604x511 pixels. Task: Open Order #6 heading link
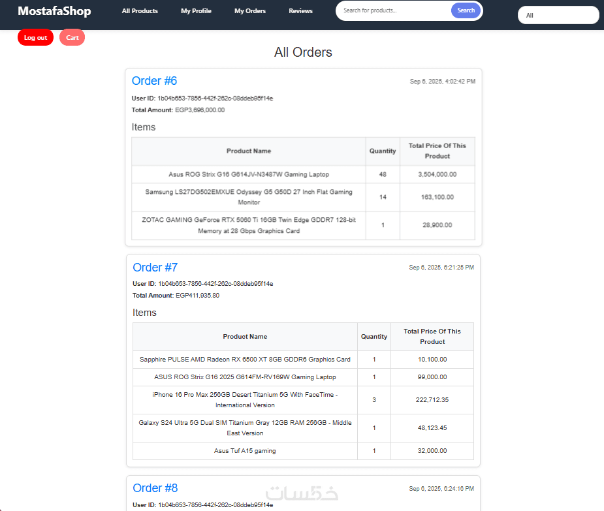click(x=154, y=81)
